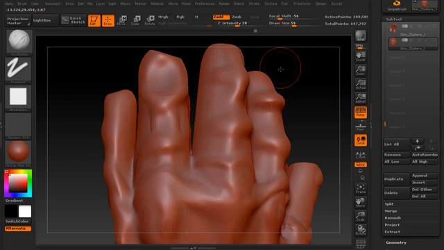444x250 pixels.
Task: Click the BPR render icon
Action: 361,36
